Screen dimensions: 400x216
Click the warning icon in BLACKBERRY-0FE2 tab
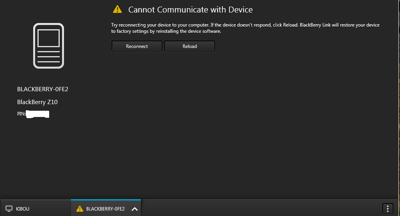click(x=80, y=209)
